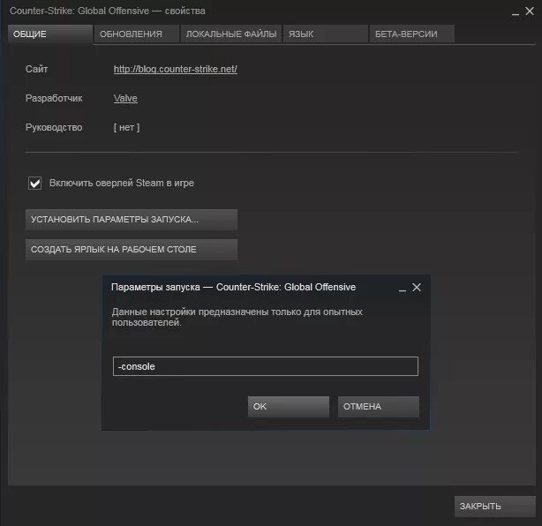The width and height of the screenshot is (542, 526).
Task: Minimize the properties window
Action: click(x=516, y=13)
